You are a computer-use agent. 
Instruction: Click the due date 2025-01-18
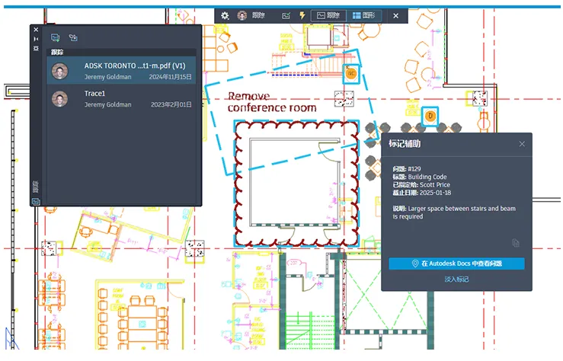[x=435, y=193]
